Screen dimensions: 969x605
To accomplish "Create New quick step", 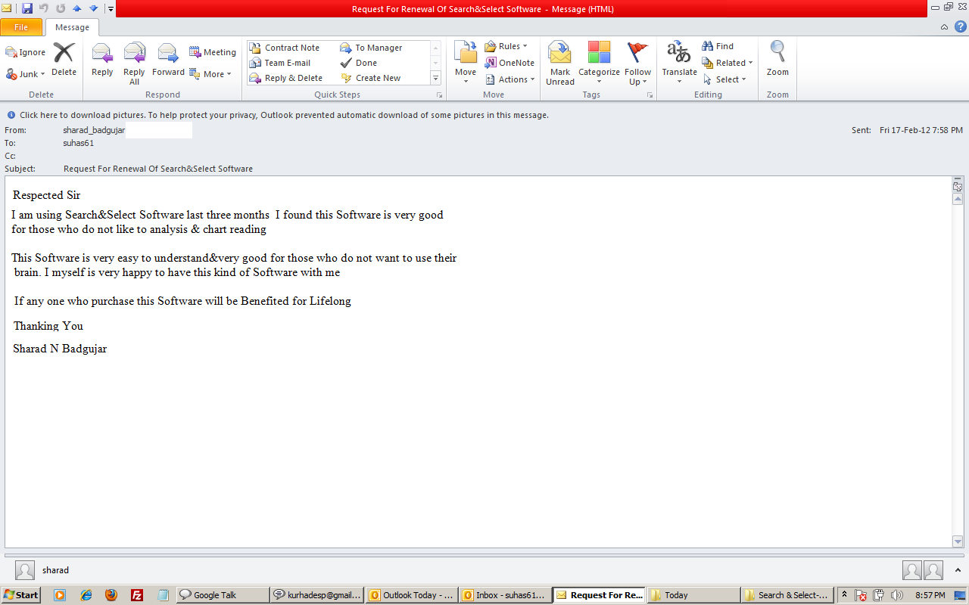I will (371, 78).
